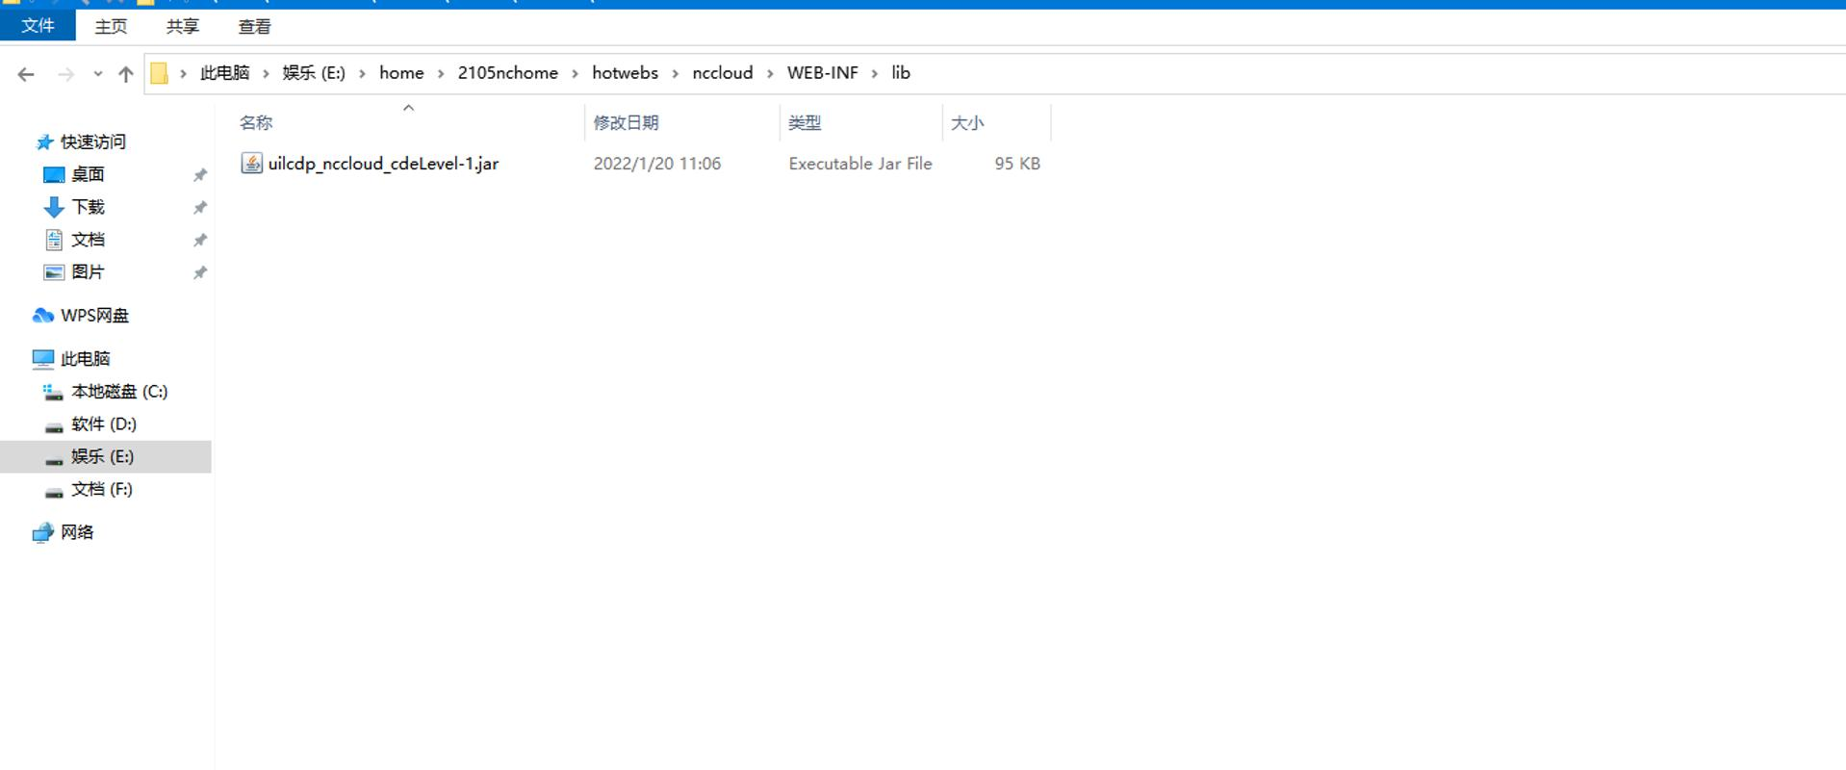This screenshot has width=1846, height=770.
Task: Expand chevron after hotwebs in breadcrumb
Action: [x=675, y=73]
